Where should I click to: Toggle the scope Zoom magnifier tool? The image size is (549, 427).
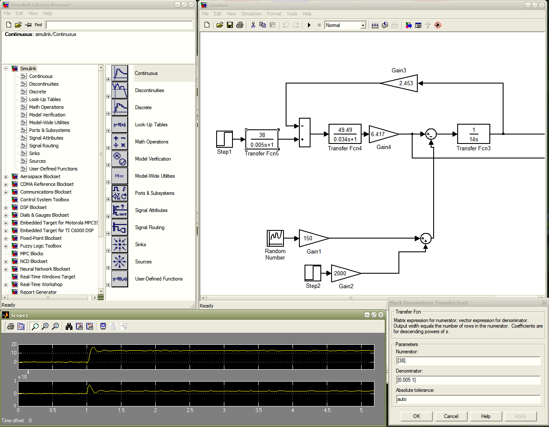pos(35,327)
